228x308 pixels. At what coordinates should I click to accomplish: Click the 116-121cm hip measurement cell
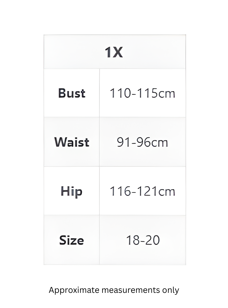click(x=142, y=191)
